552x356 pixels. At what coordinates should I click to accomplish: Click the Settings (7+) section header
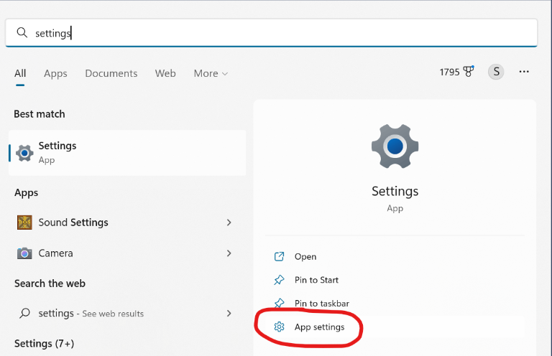click(x=44, y=343)
